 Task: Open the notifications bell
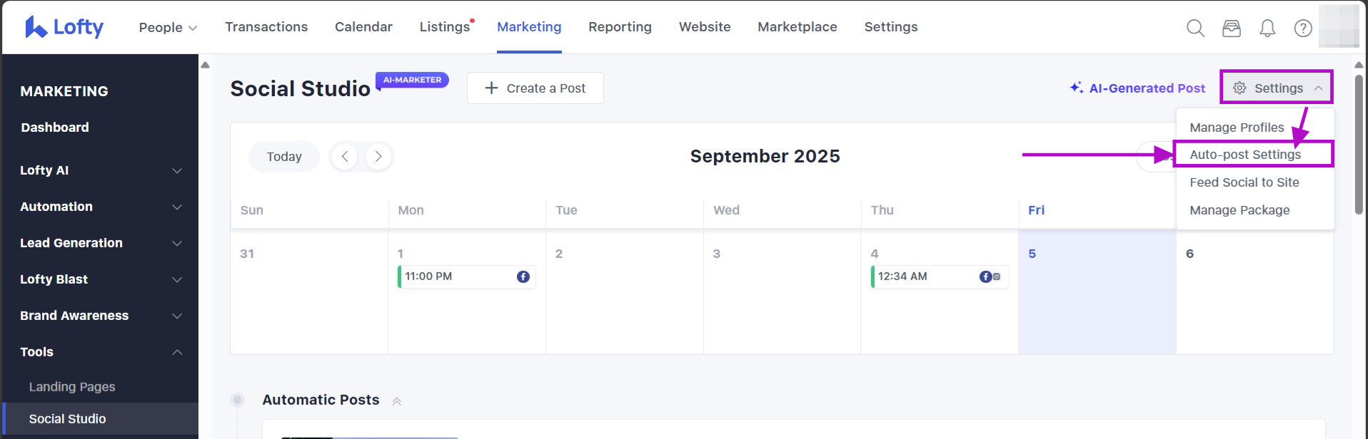(x=1267, y=28)
